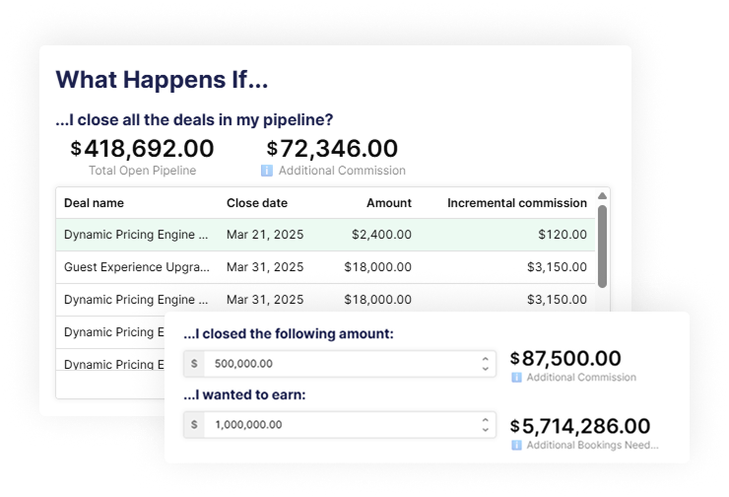Sort by the Amount column header

click(x=389, y=203)
